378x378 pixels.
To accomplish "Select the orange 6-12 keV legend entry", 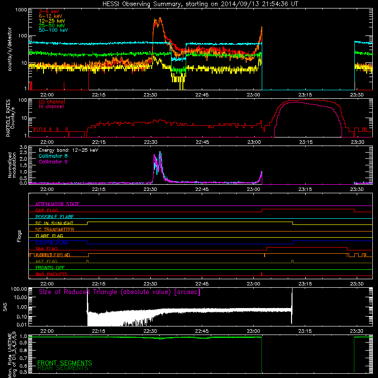I will (x=51, y=16).
